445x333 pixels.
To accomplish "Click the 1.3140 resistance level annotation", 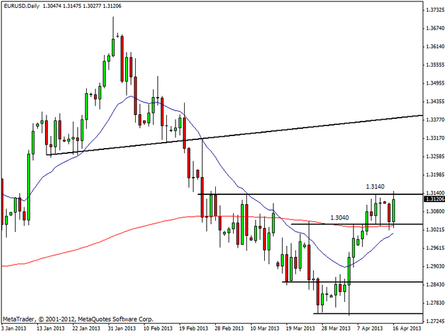I will (375, 187).
